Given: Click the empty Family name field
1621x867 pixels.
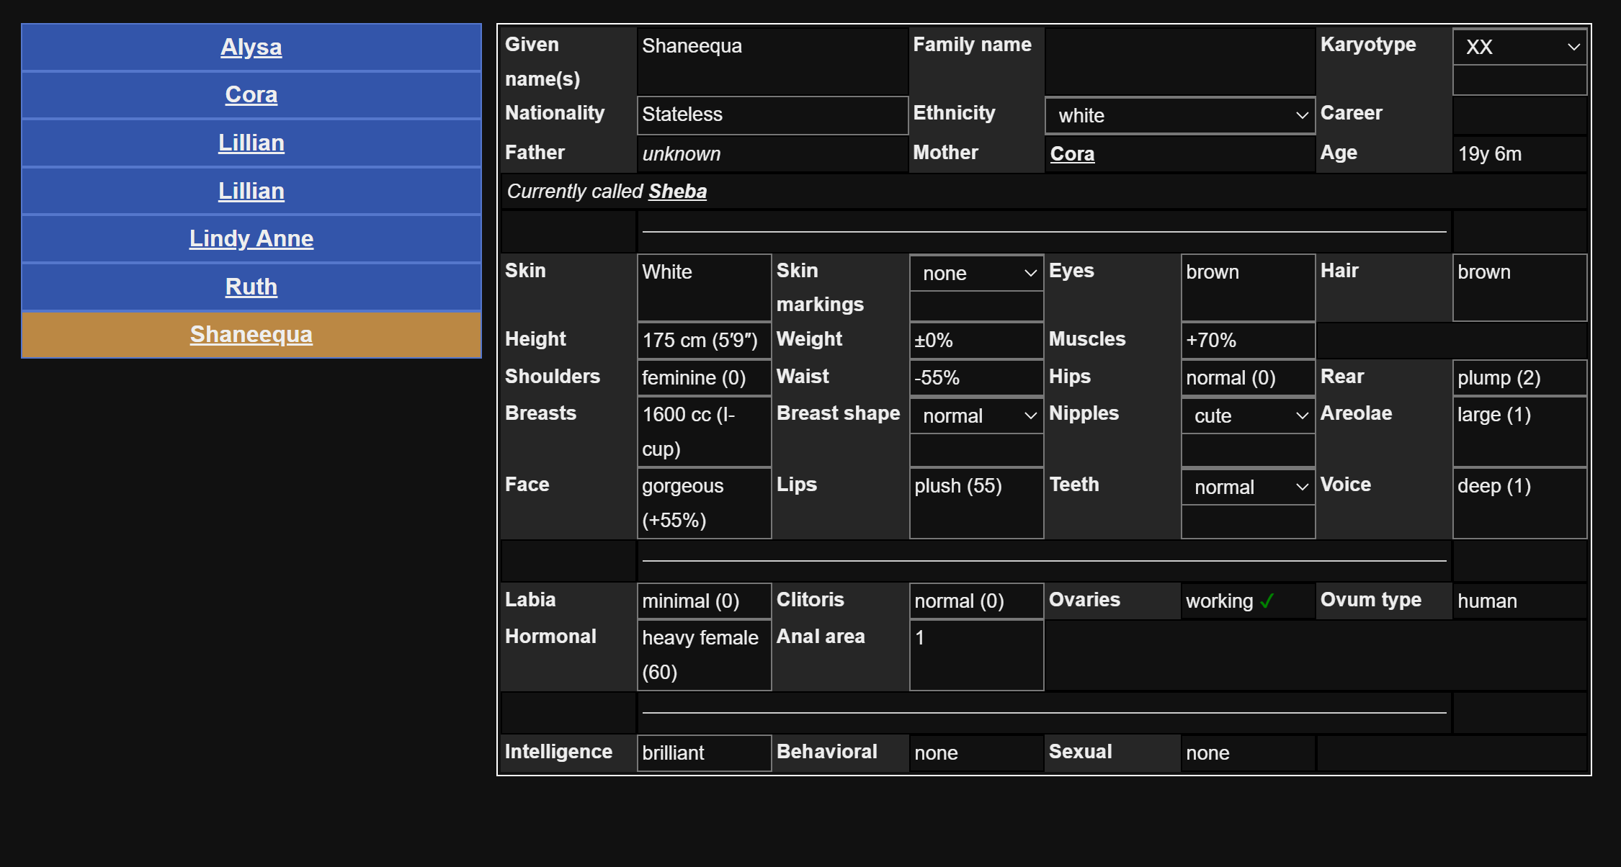Looking at the screenshot, I should [1179, 60].
